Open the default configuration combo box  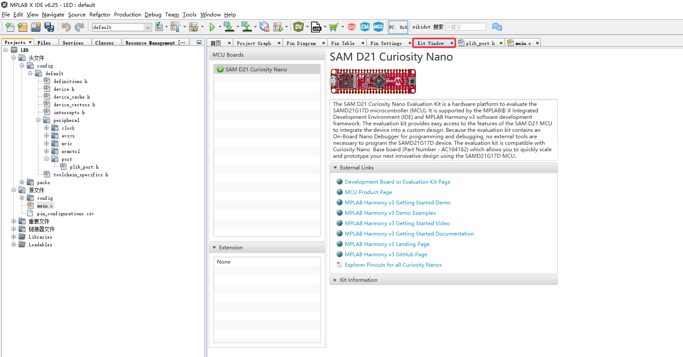point(122,27)
